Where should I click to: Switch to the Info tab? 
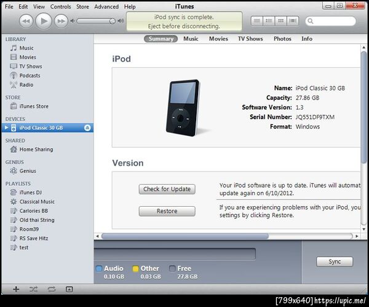click(307, 39)
